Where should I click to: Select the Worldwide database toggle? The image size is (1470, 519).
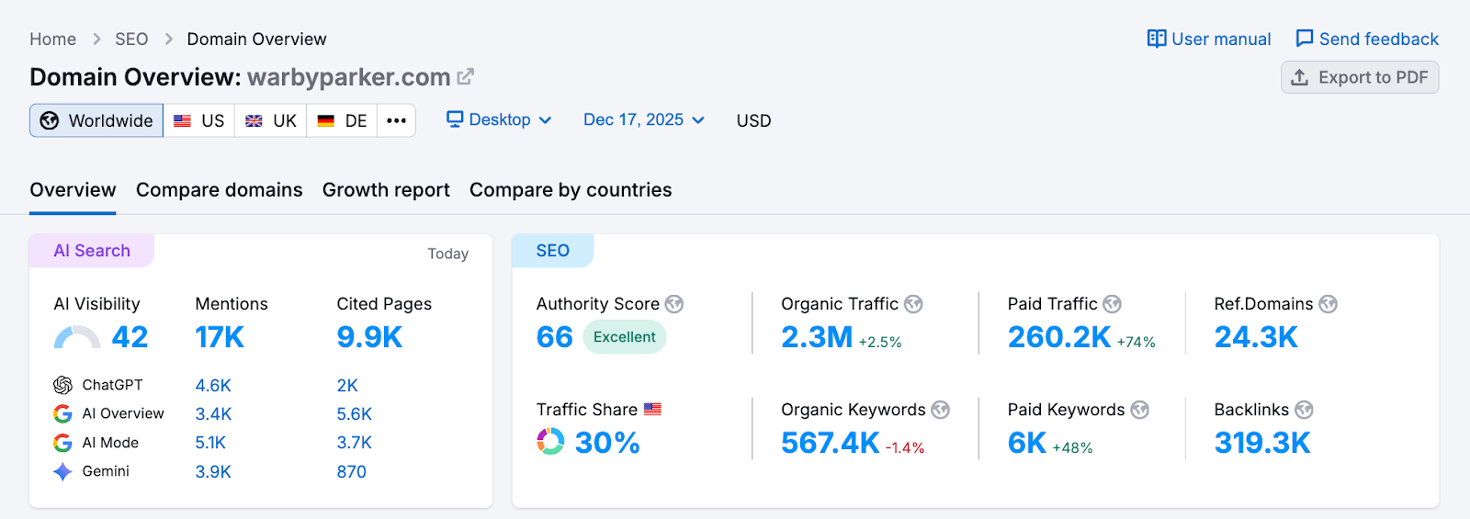(96, 120)
